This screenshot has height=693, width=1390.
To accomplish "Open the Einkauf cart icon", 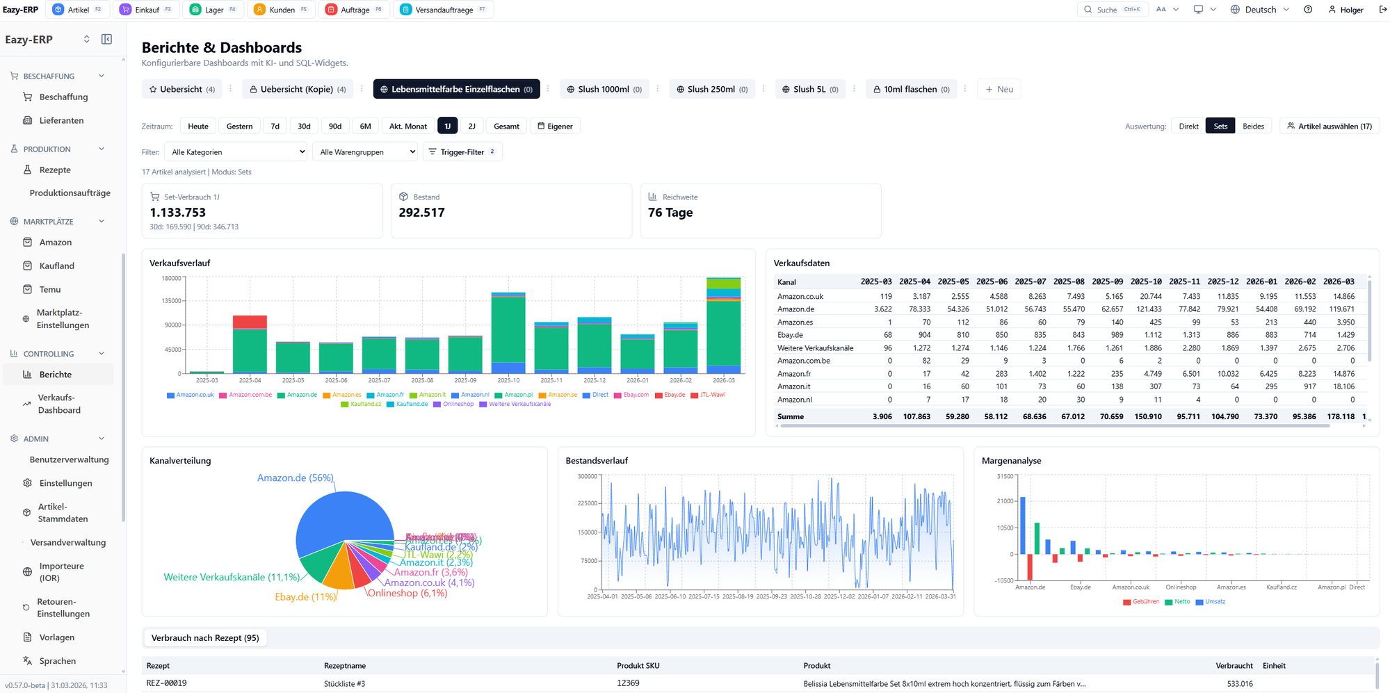I will coord(125,10).
